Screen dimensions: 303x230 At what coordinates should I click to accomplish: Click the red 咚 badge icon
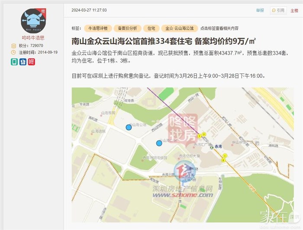point(31,62)
